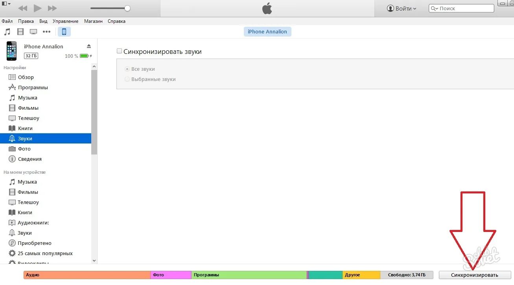This screenshot has width=514, height=285.
Task: Choose the Все звуки radio option
Action: pyautogui.click(x=127, y=69)
